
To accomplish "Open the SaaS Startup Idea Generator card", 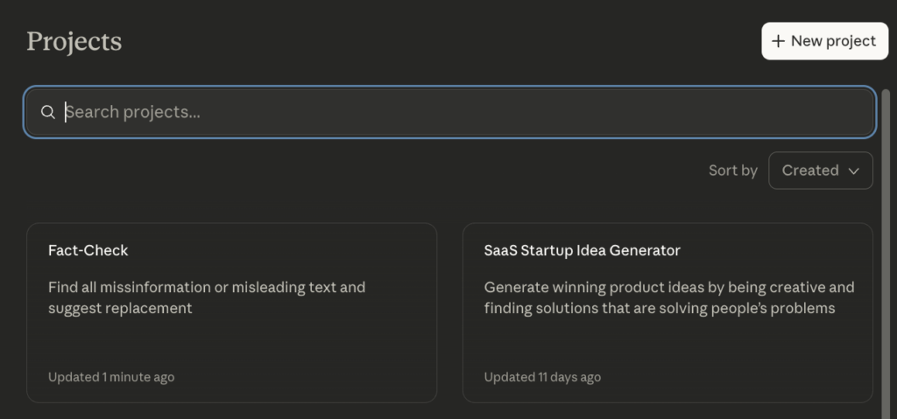I will (667, 341).
